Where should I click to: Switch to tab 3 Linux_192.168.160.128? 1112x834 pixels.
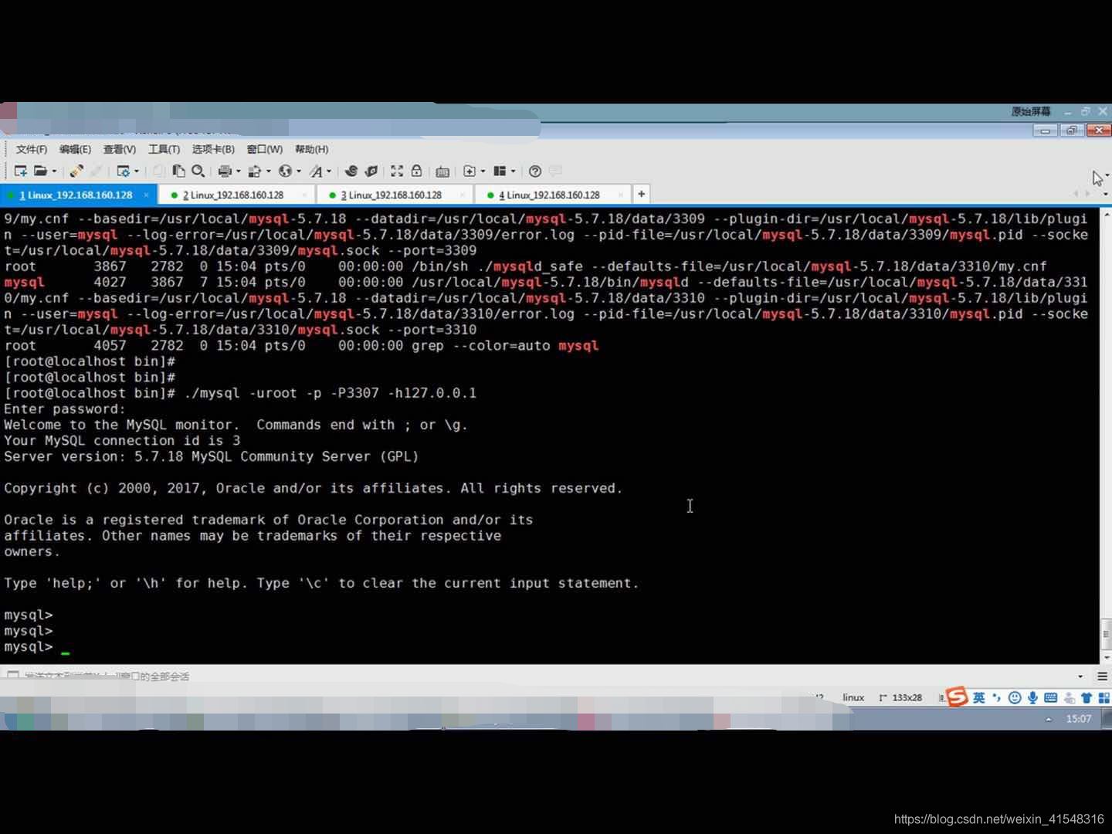click(x=395, y=195)
